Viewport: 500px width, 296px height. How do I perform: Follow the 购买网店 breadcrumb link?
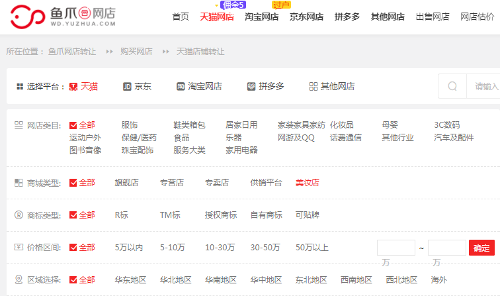click(136, 52)
